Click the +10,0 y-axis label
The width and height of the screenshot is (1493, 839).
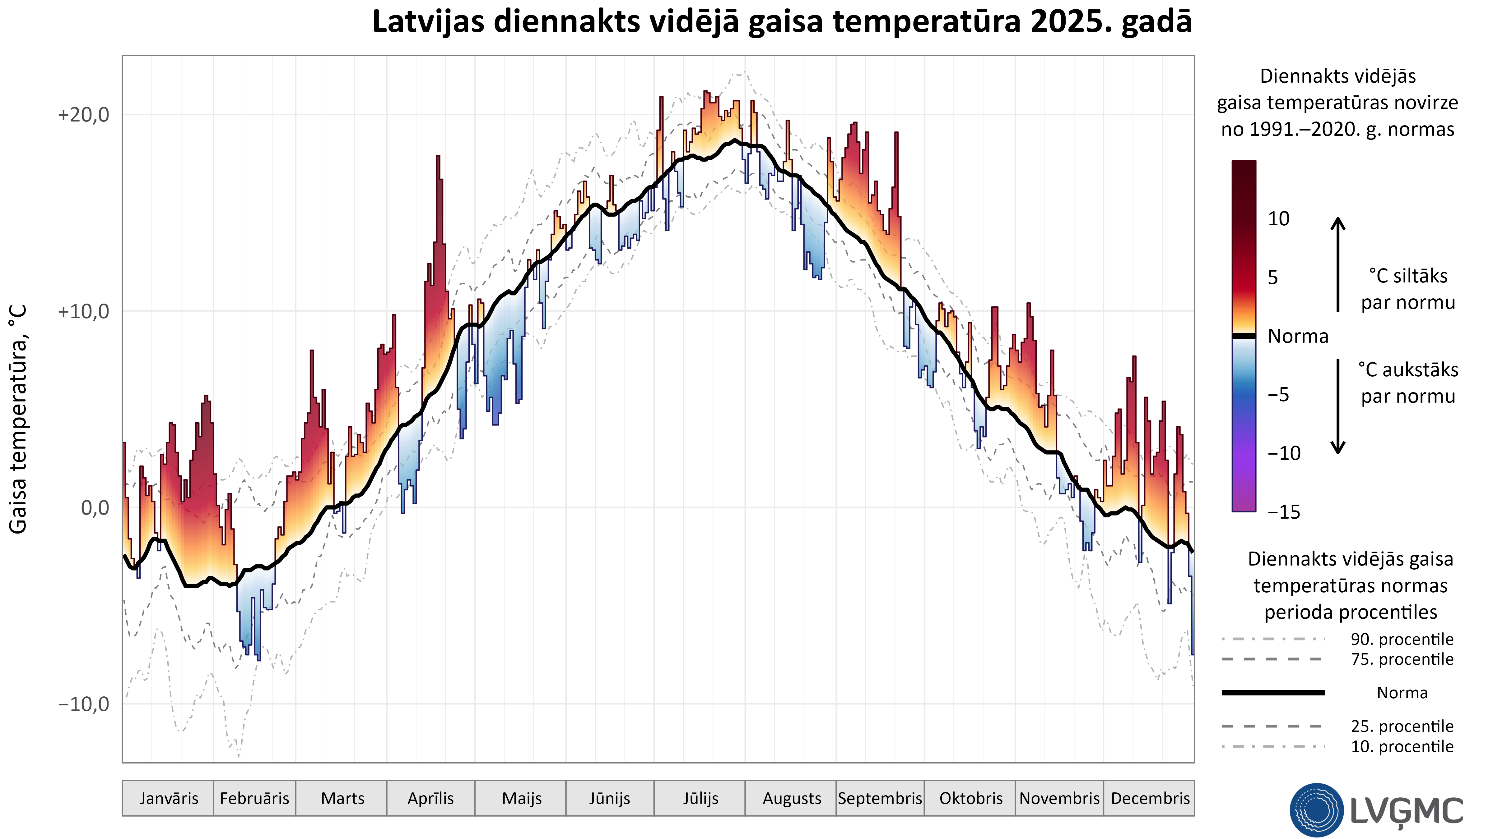point(83,311)
